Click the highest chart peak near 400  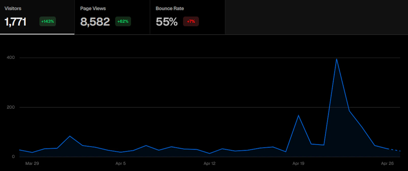pyautogui.click(x=337, y=59)
